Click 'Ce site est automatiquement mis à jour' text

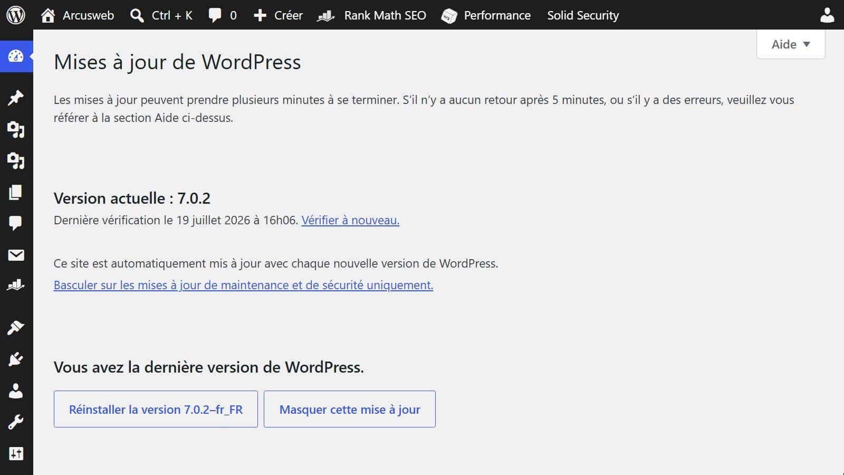click(x=276, y=263)
